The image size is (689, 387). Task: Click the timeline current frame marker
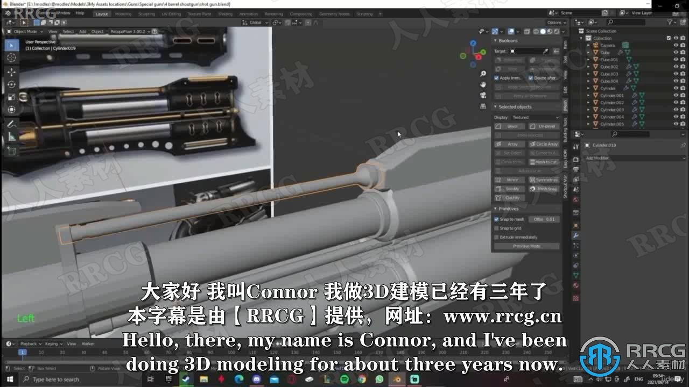click(x=22, y=353)
